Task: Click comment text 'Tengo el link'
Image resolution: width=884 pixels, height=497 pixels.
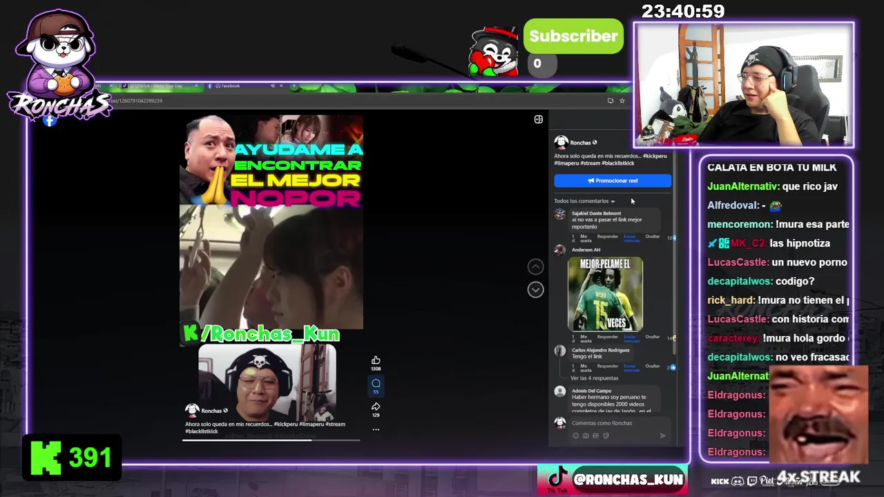Action: [x=587, y=357]
